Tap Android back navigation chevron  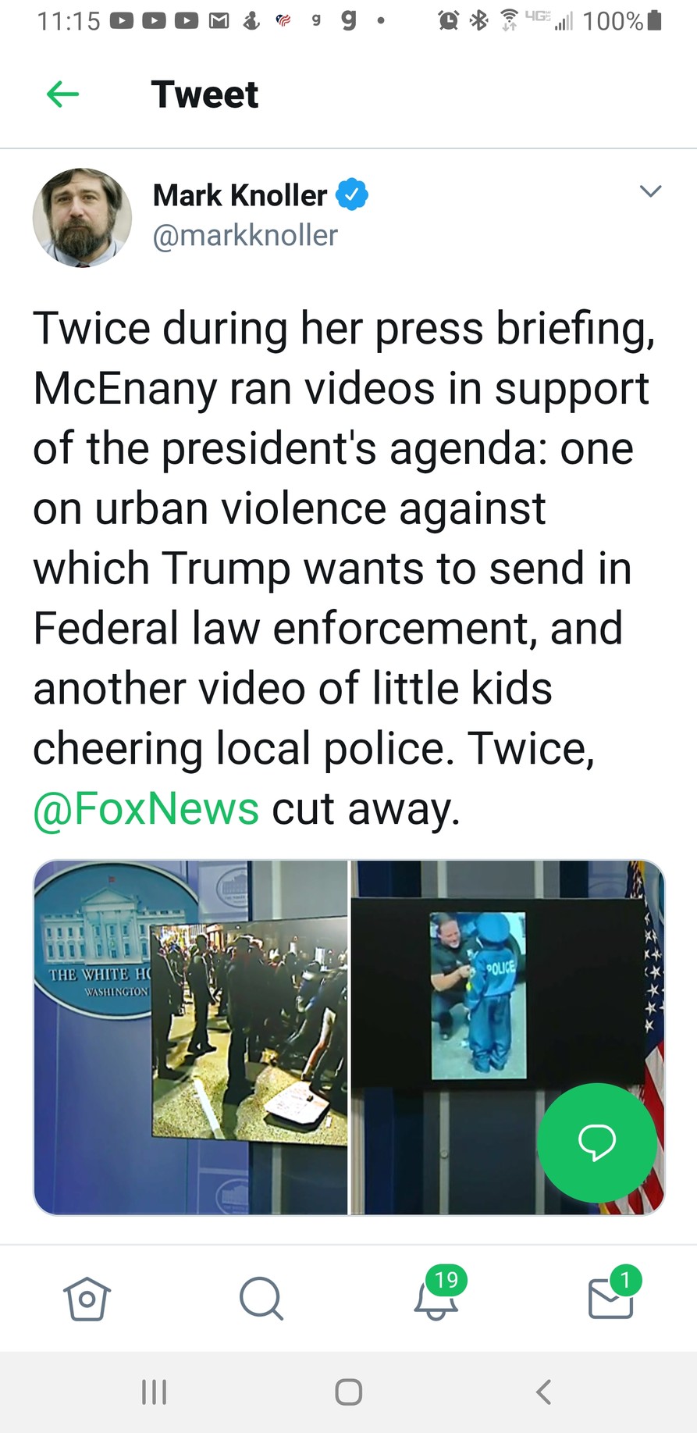[x=544, y=1392]
